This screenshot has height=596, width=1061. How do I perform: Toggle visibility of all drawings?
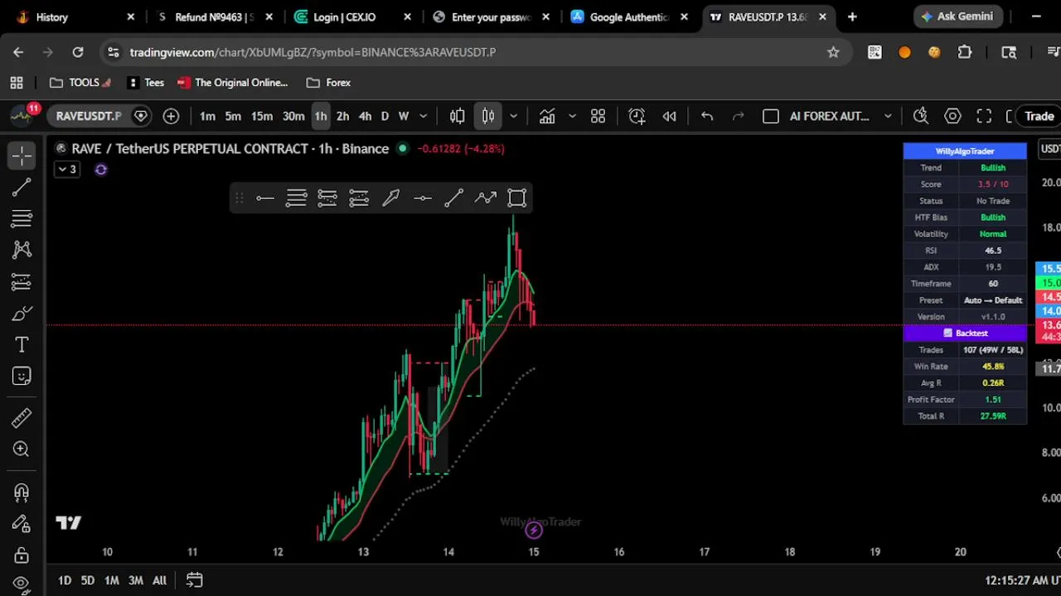pyautogui.click(x=22, y=584)
